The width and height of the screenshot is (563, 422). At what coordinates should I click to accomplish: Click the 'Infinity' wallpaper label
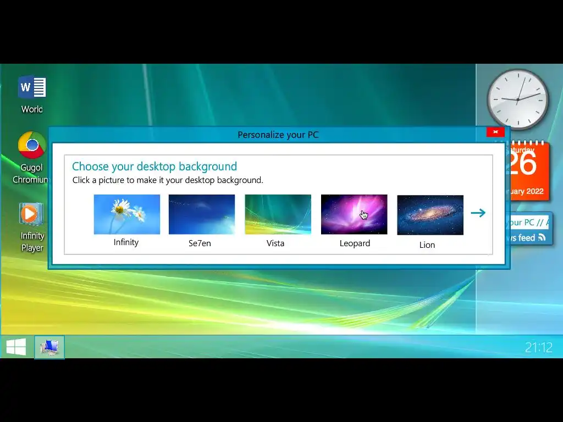coord(126,242)
